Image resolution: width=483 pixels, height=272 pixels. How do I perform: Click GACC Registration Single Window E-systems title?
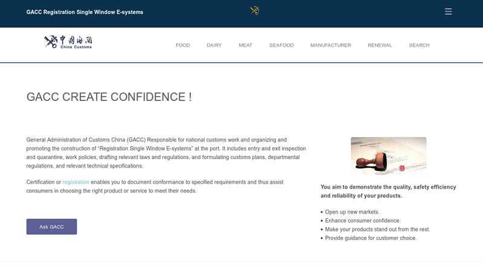pyautogui.click(x=85, y=12)
